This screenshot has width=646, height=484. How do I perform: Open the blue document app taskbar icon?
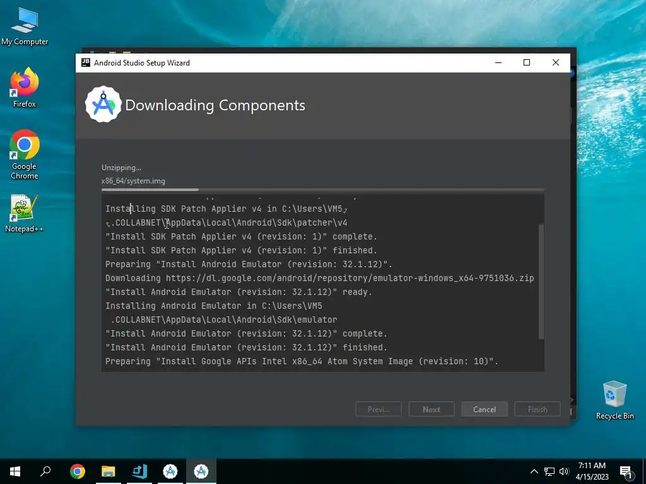(139, 471)
